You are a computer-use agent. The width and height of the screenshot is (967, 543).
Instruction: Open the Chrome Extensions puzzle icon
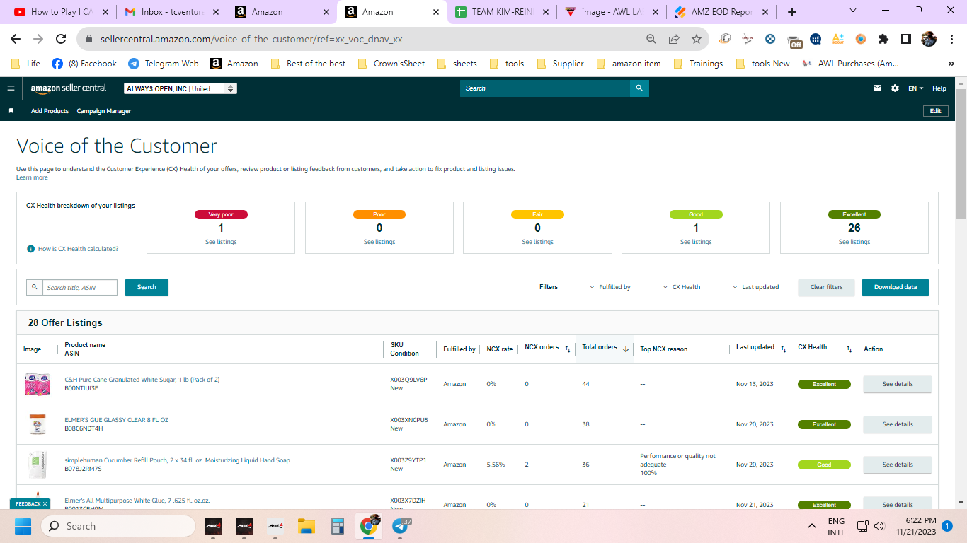(x=883, y=40)
